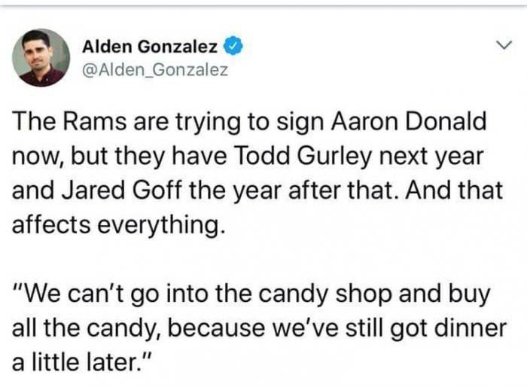Open Alden Gonzalez's profile photo

(x=41, y=58)
